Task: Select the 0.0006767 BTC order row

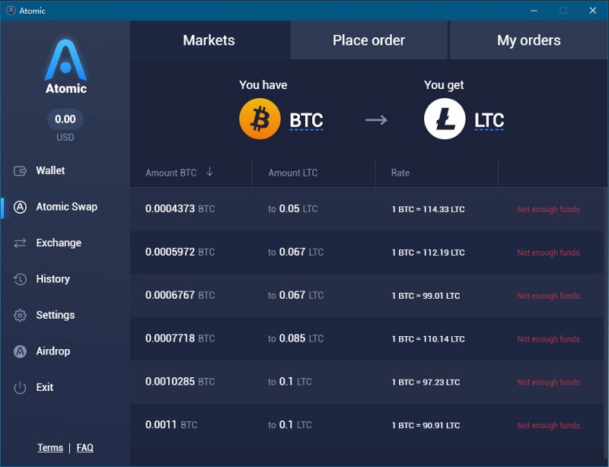Action: (367, 295)
